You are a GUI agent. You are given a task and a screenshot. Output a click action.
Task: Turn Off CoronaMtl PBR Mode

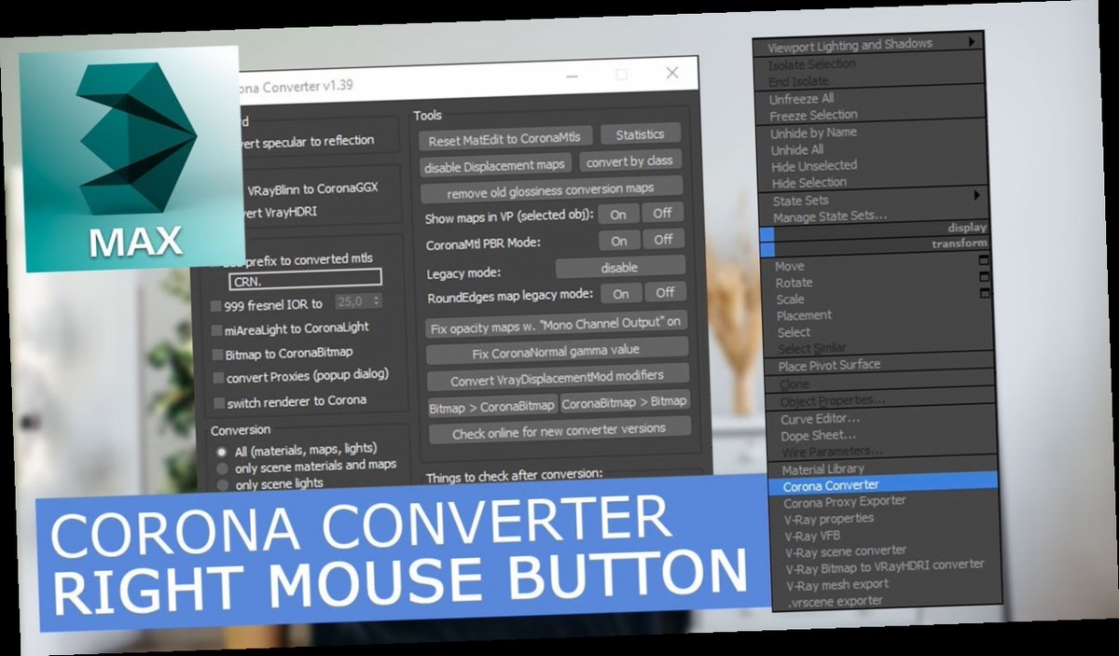pos(663,240)
